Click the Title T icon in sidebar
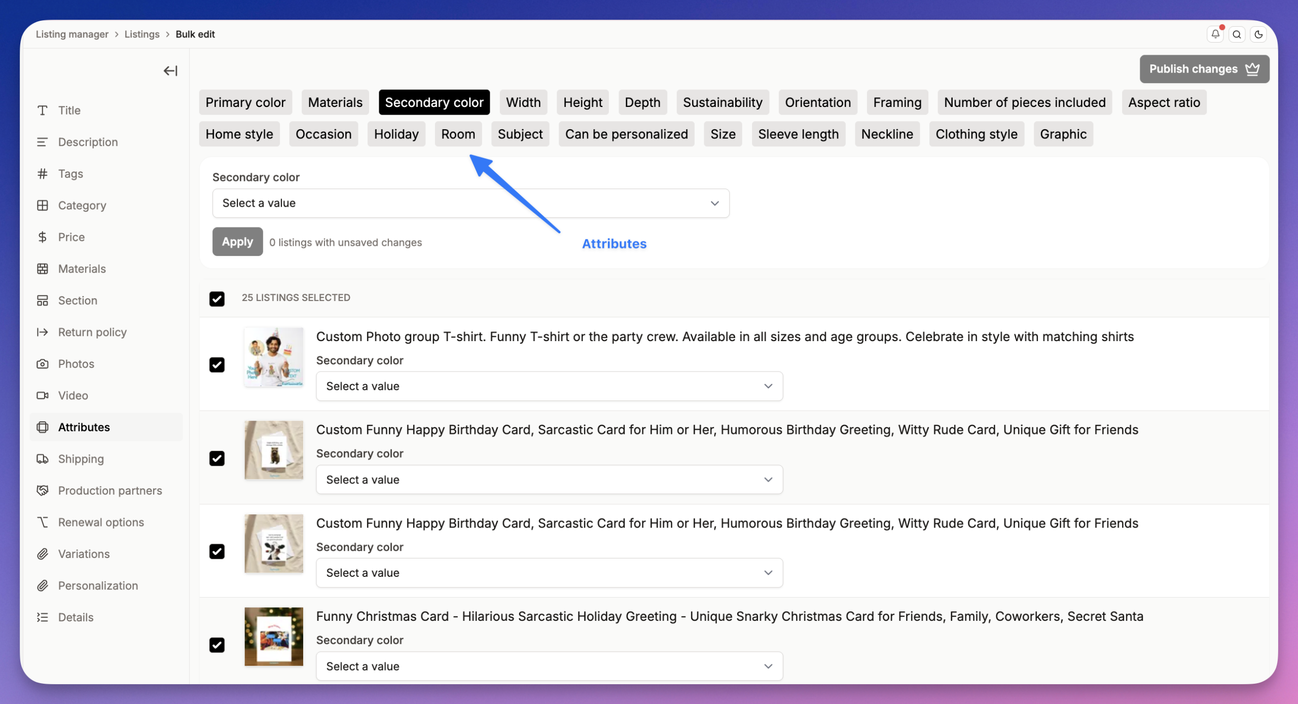This screenshot has width=1298, height=704. click(43, 110)
